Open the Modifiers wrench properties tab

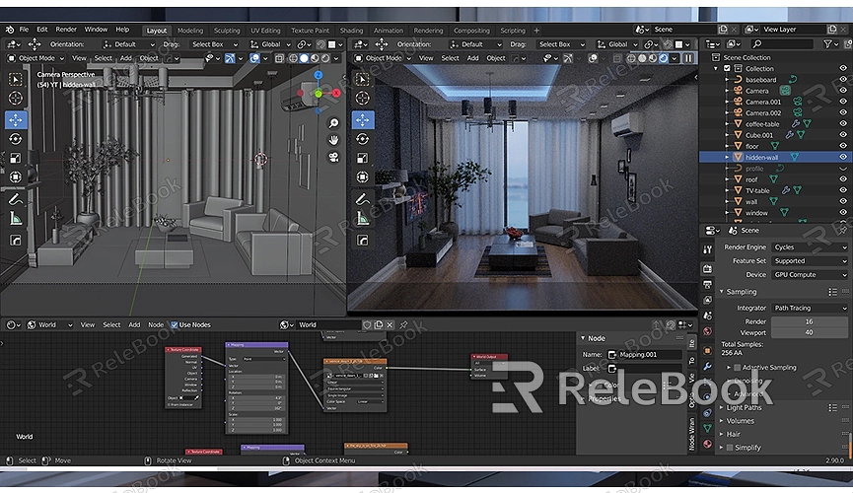707,366
